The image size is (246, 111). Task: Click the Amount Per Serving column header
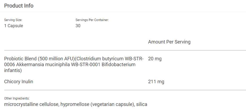point(169,42)
